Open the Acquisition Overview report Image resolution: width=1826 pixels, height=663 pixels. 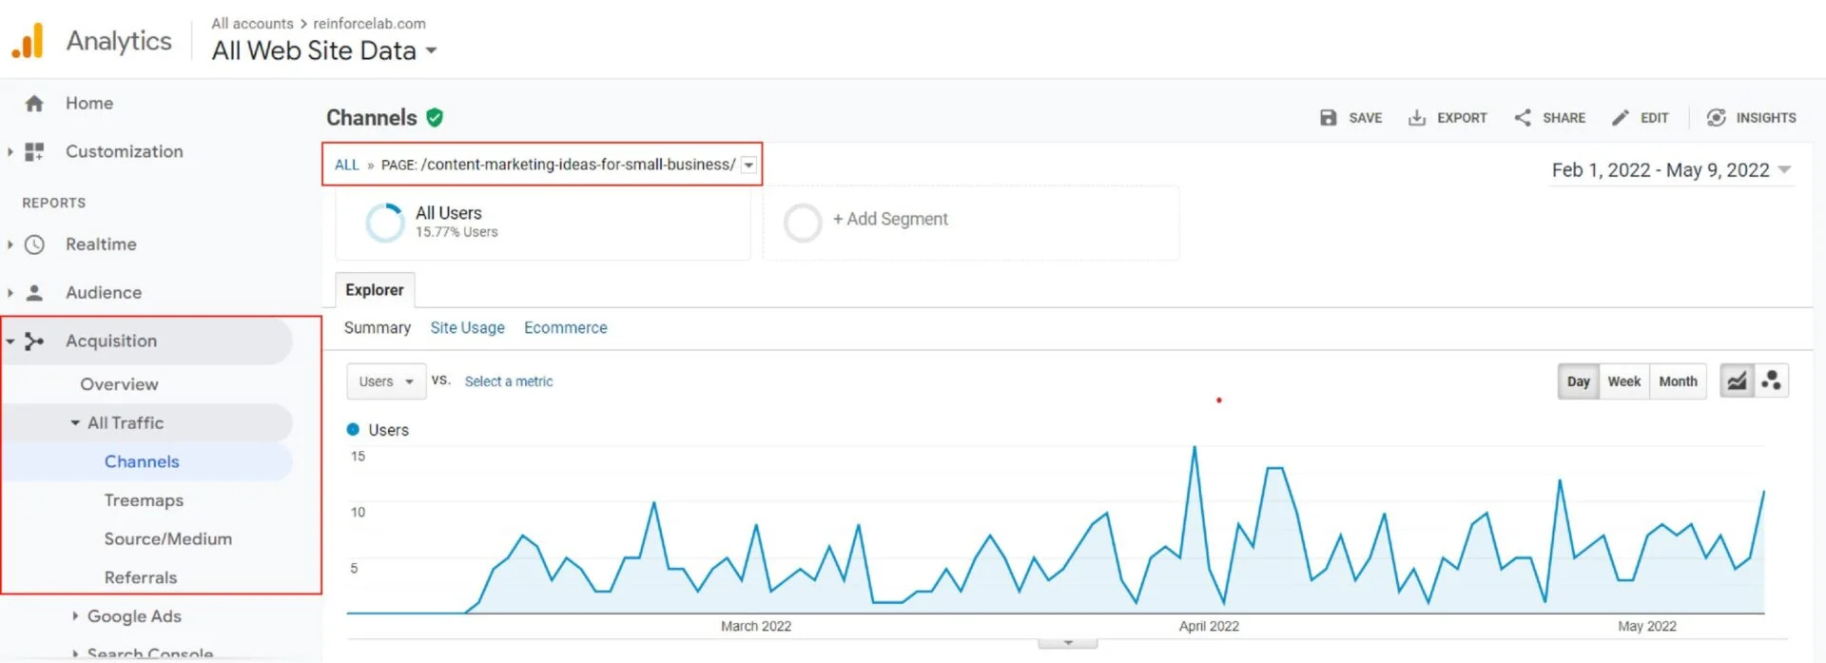(x=119, y=384)
